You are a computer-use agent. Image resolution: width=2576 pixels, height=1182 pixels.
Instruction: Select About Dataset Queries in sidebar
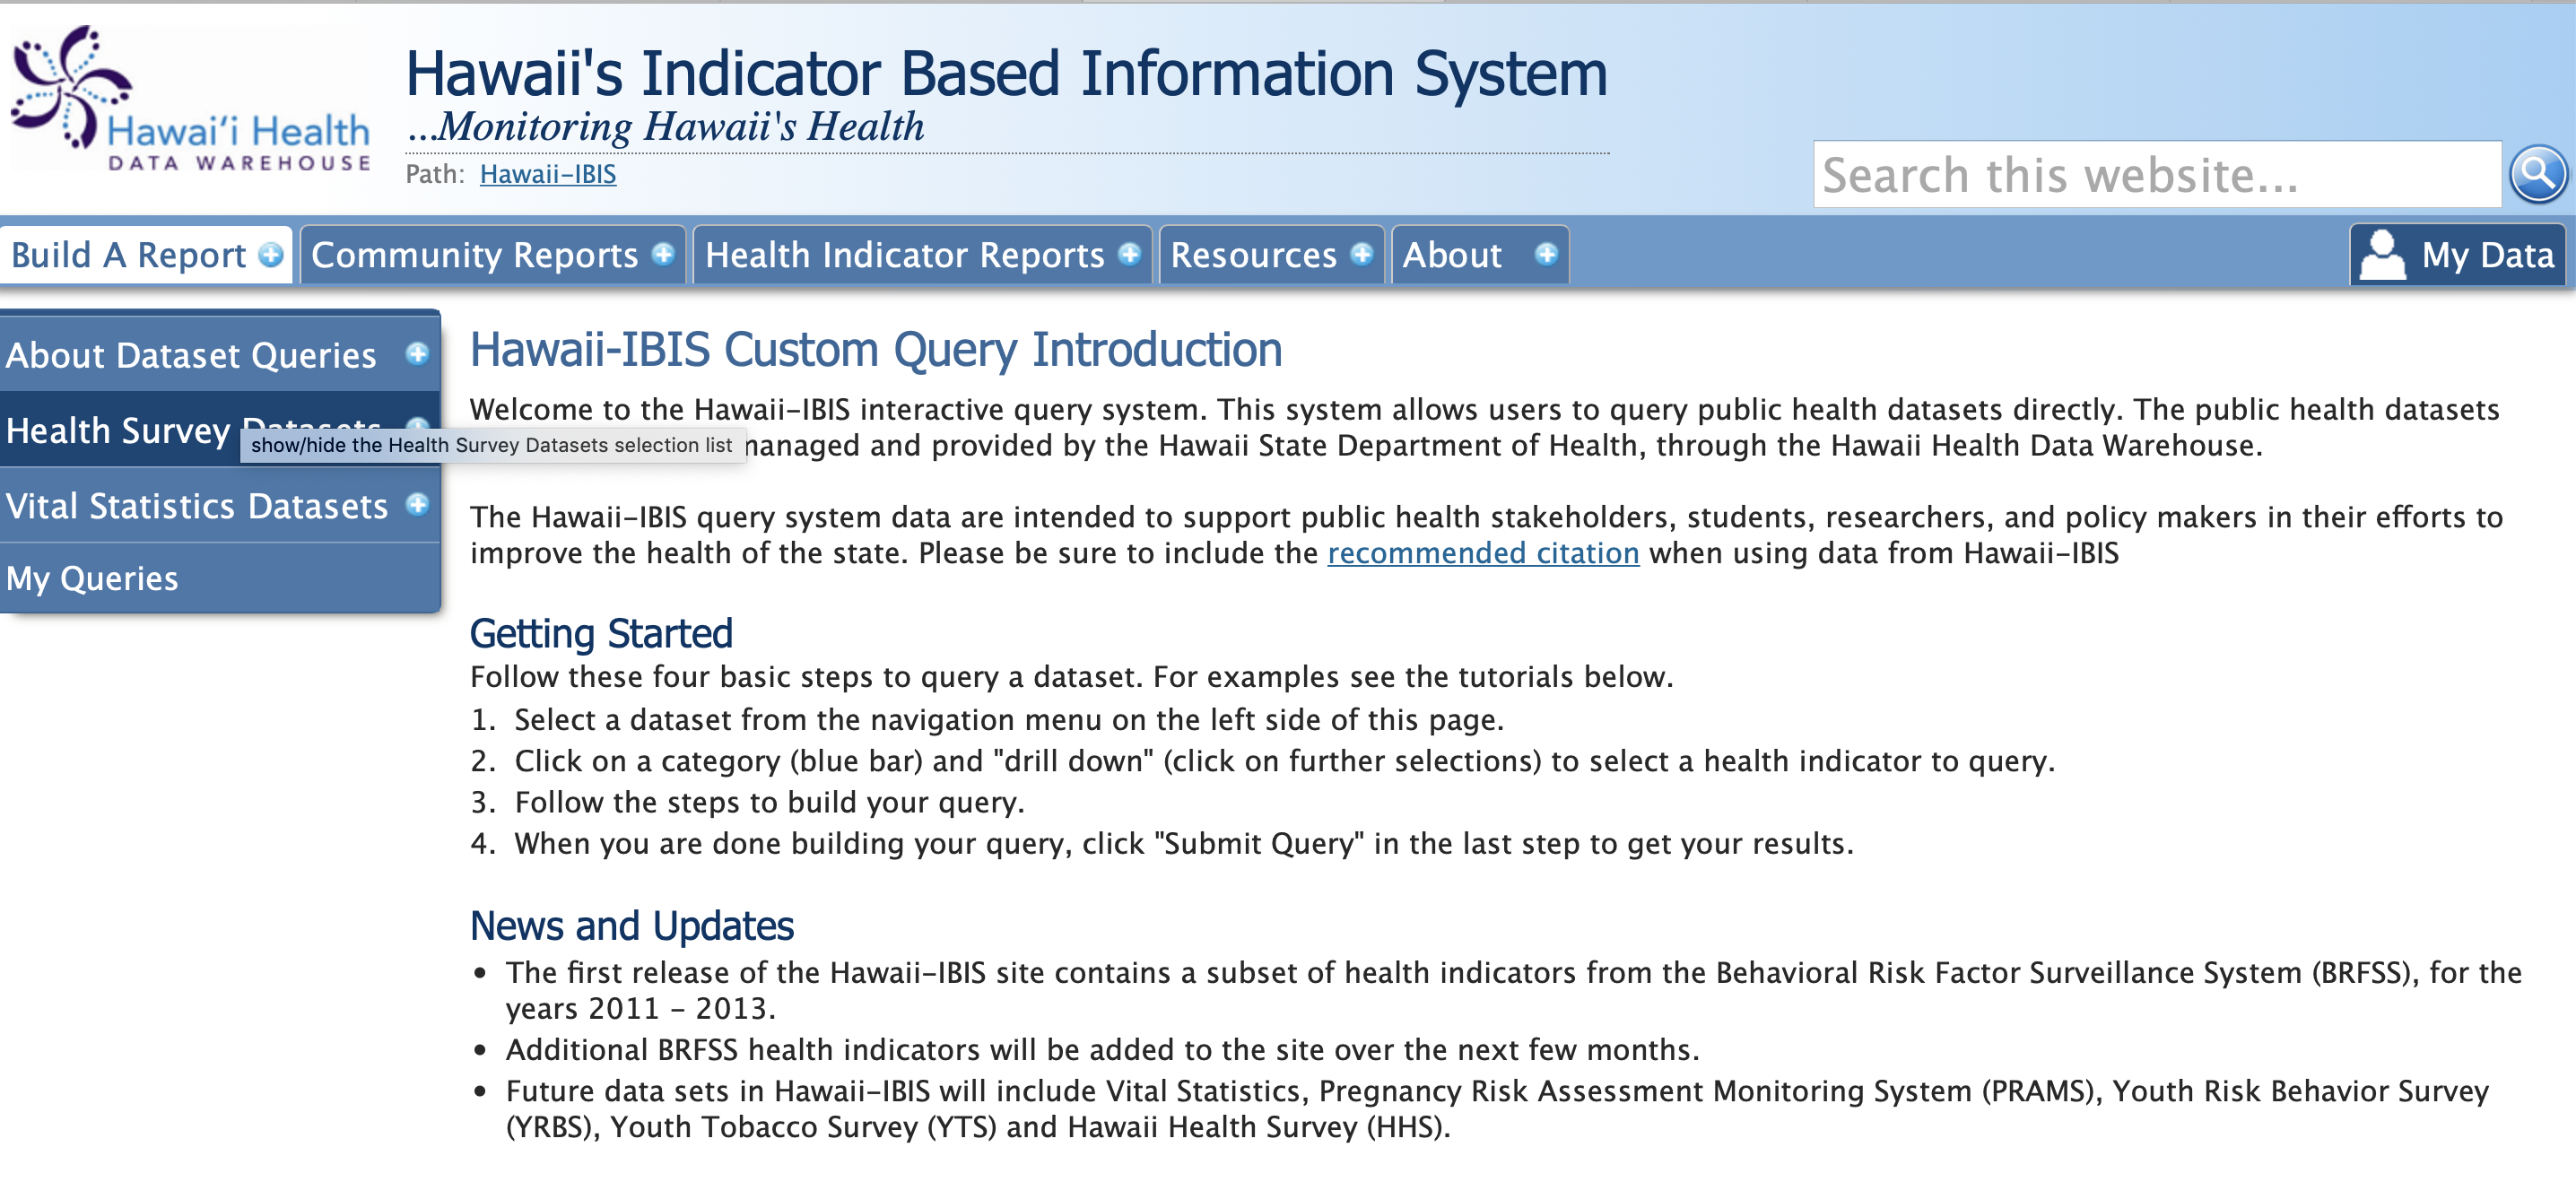coord(219,354)
